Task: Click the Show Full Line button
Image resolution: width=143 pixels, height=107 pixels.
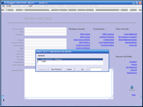Action: click(x=56, y=69)
